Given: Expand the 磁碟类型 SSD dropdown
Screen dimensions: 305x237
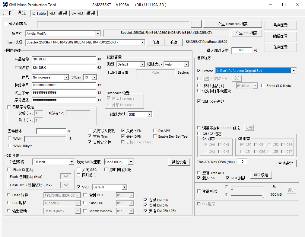Looking at the screenshot, I should pyautogui.click(x=149, y=114).
